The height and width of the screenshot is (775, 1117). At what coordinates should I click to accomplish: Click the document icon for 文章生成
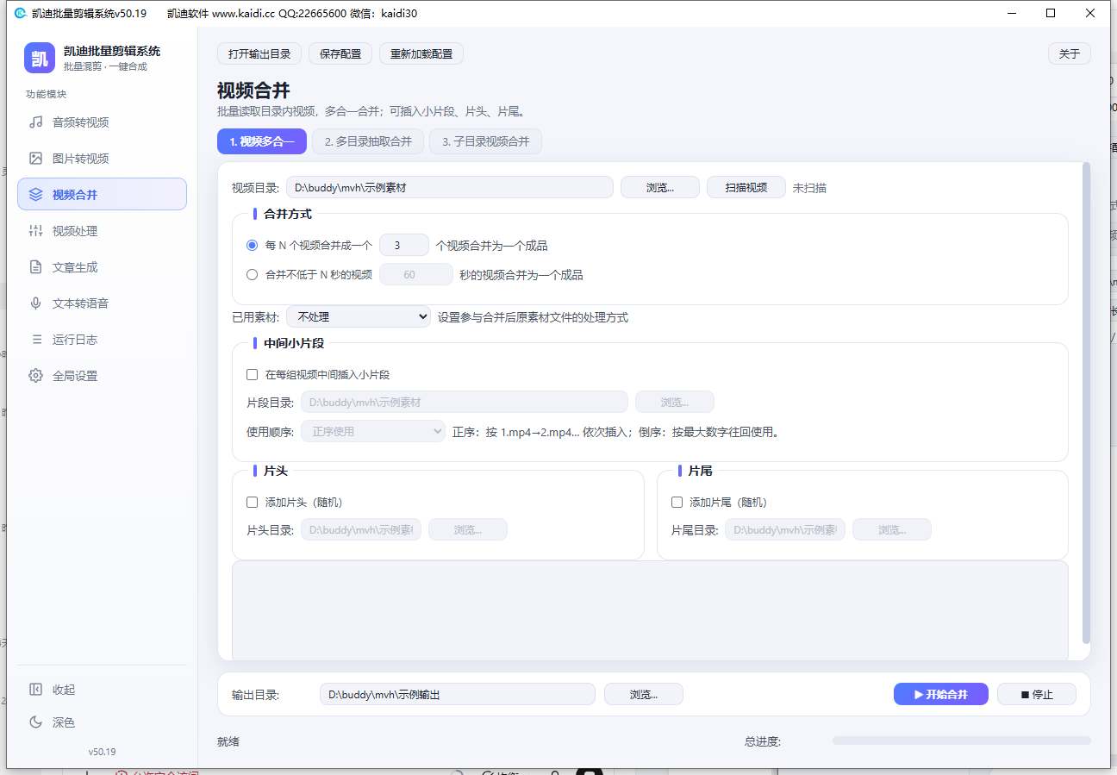(x=36, y=267)
